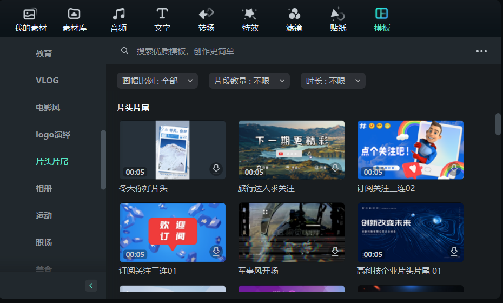503x303 pixels.
Task: Download the 高科技企业片头片尾 01 template
Action: [x=454, y=251]
